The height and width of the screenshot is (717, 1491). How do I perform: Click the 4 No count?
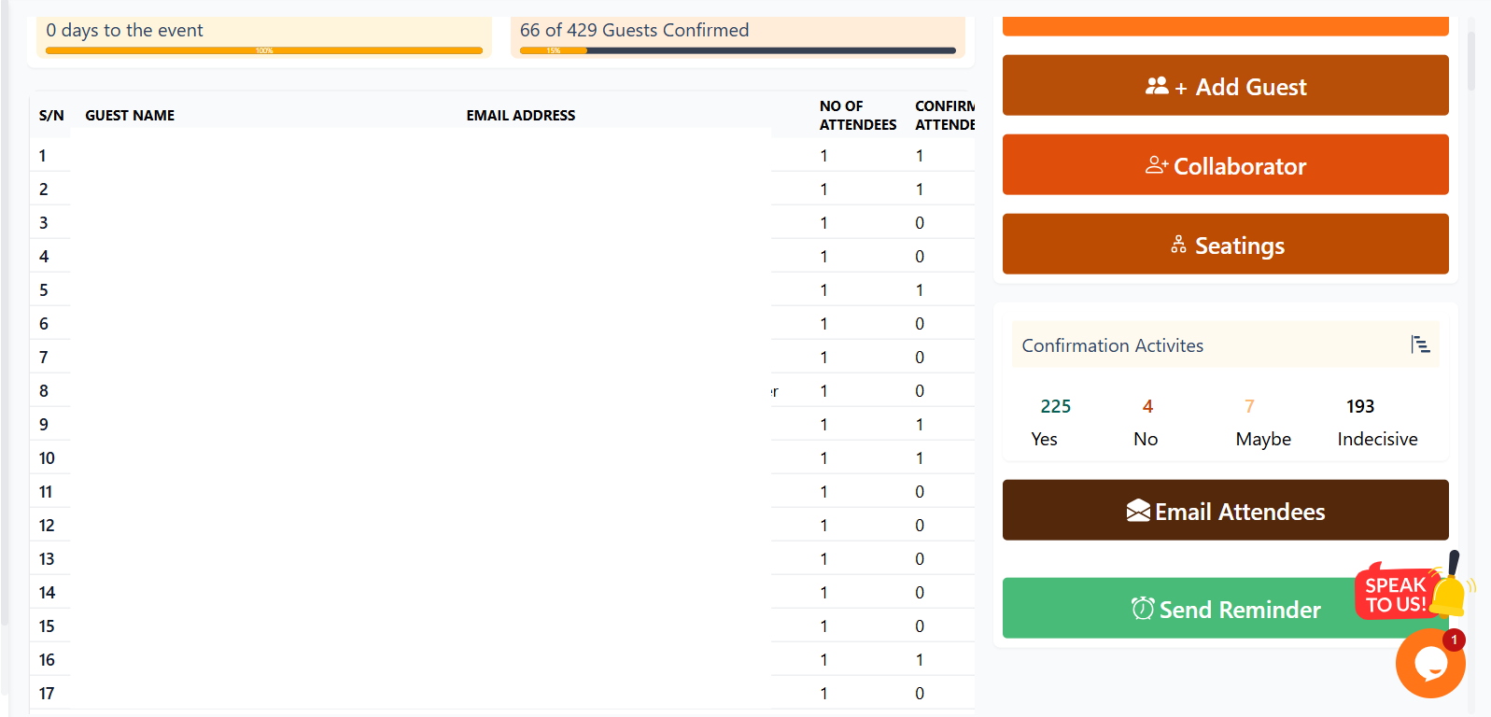[x=1147, y=406]
